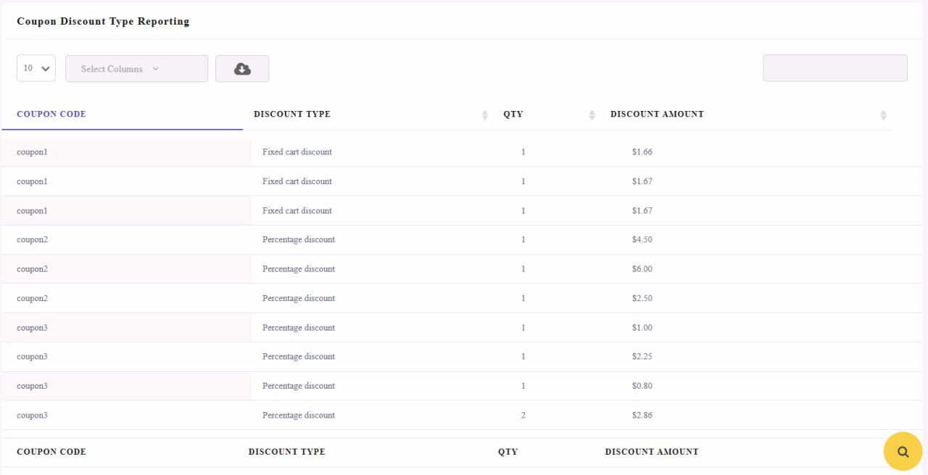Click the Coupon Discount Type Reporting title

point(103,21)
